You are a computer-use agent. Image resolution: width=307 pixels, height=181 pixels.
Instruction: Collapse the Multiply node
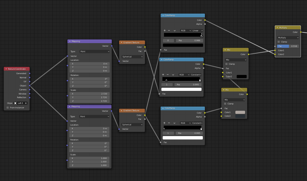coord(277,28)
